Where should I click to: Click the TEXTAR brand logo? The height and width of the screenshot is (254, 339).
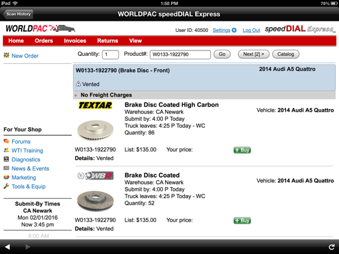coord(95,105)
